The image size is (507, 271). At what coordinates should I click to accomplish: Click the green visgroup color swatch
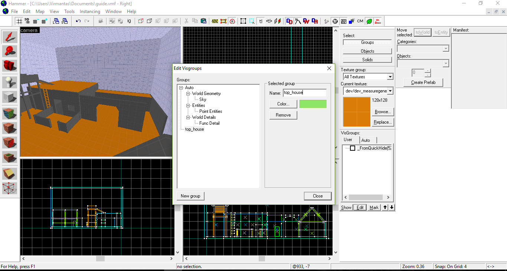point(313,104)
